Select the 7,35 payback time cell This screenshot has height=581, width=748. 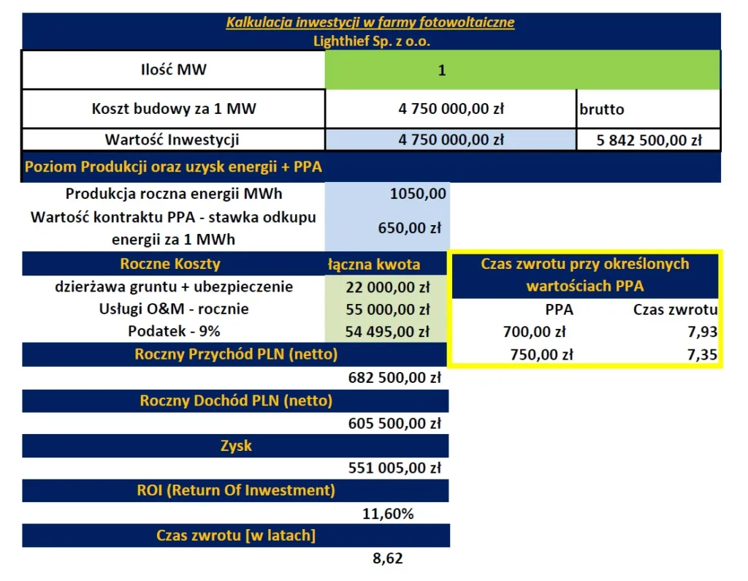[702, 354]
